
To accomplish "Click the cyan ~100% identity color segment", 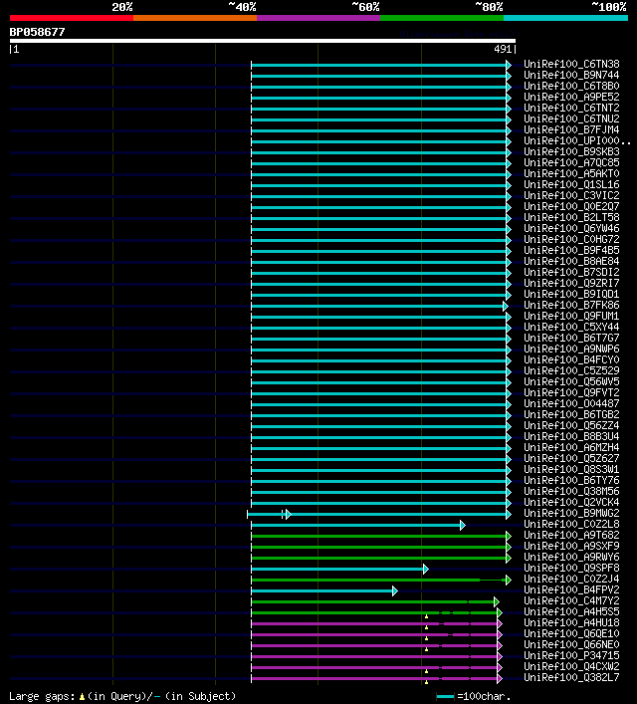I will (565, 18).
